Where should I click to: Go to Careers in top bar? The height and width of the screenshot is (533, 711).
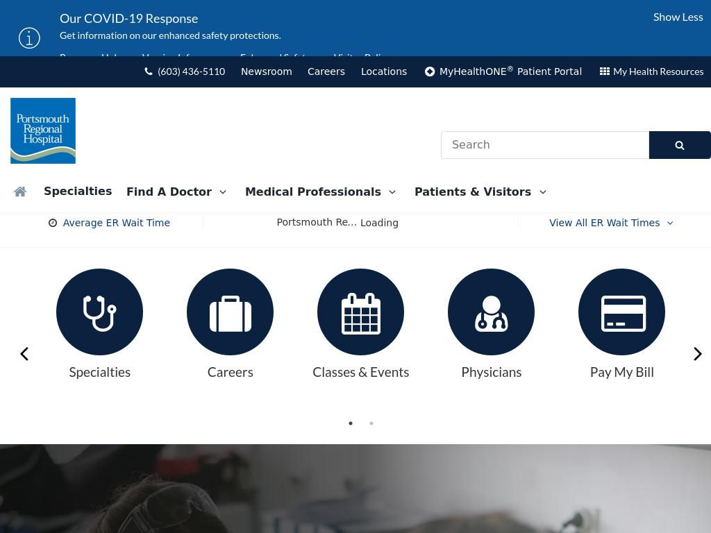click(326, 71)
